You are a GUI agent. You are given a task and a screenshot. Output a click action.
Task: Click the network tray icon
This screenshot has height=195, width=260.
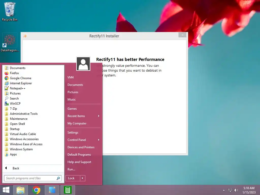pyautogui.click(x=230, y=190)
